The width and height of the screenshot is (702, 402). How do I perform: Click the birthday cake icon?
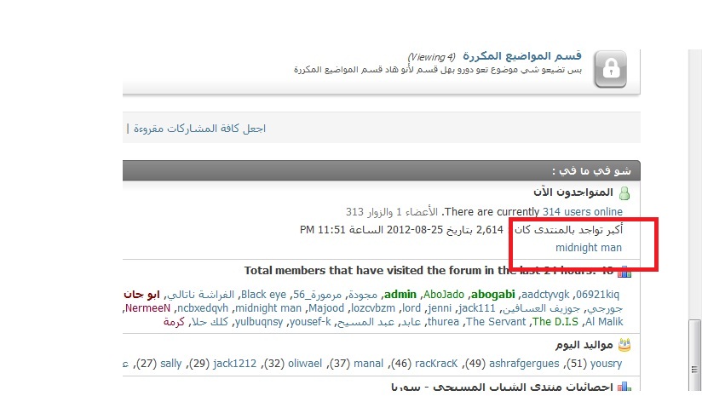[x=624, y=345]
